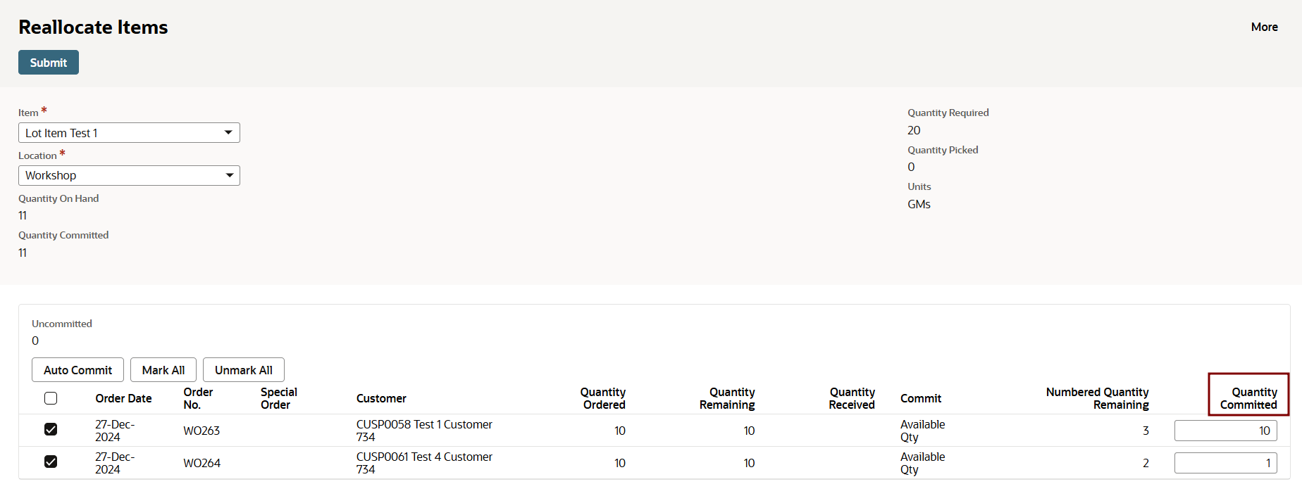Click the Quantity Committed column header
Screen dimensions: 1302x496
(1248, 398)
